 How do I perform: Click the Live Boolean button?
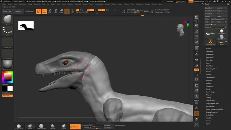(x=29, y=11)
